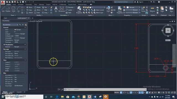Open the Annotate ribbon tab
177x99 pixels.
[x=21, y=4]
